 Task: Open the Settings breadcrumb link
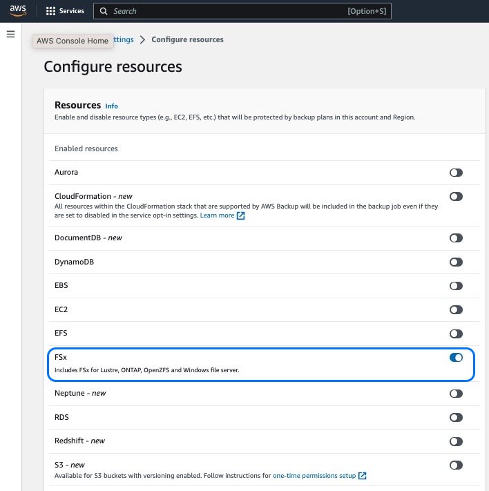pos(124,40)
